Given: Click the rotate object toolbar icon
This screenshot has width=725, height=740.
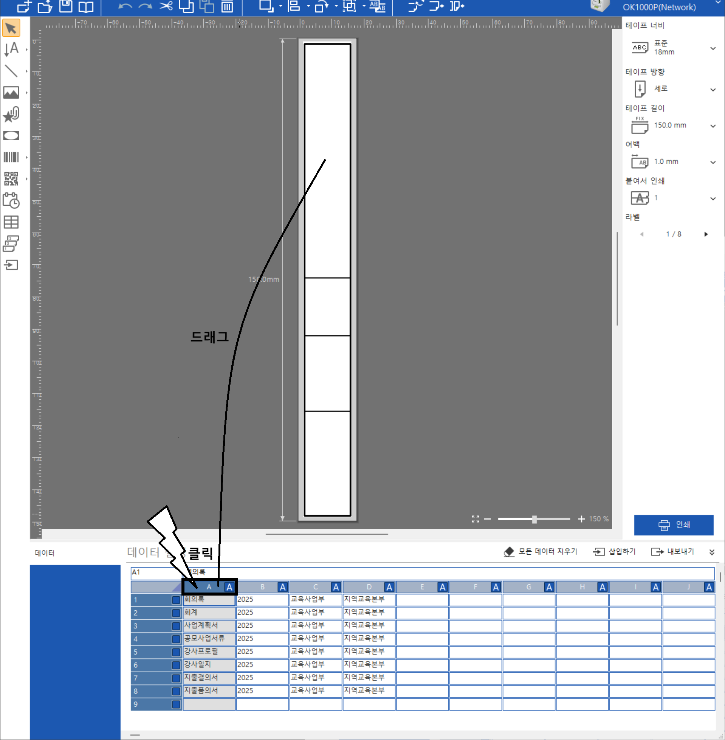Looking at the screenshot, I should (322, 6).
